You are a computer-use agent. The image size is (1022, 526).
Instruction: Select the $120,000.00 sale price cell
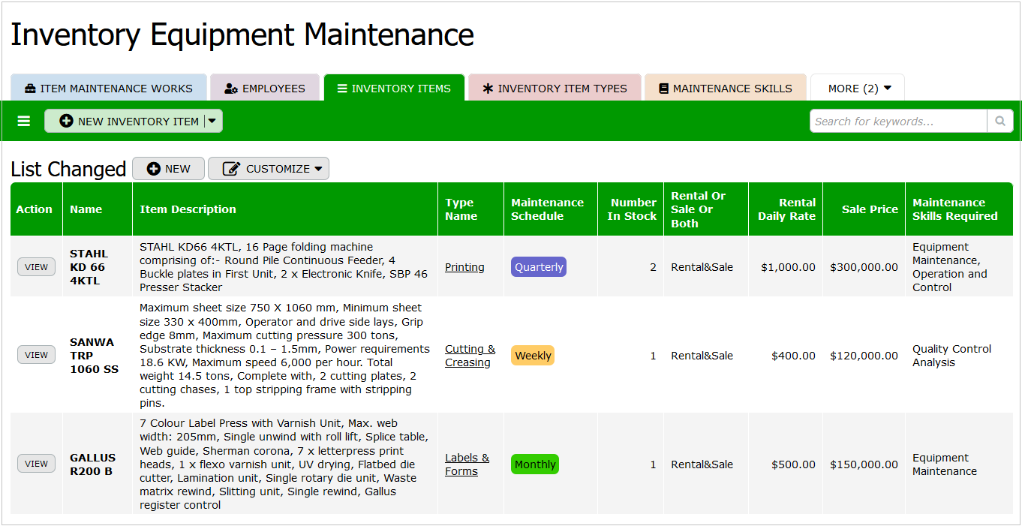pos(864,356)
